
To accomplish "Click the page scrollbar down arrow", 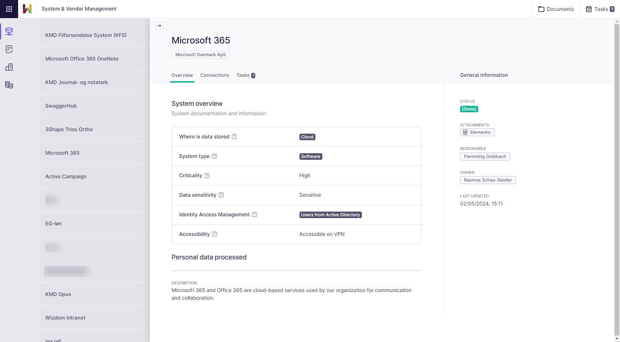I will (x=617, y=339).
